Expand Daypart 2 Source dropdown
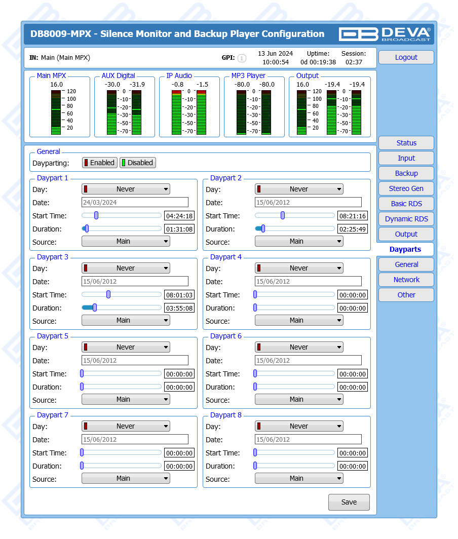Viewport: 458px width, 539px height. pos(298,242)
